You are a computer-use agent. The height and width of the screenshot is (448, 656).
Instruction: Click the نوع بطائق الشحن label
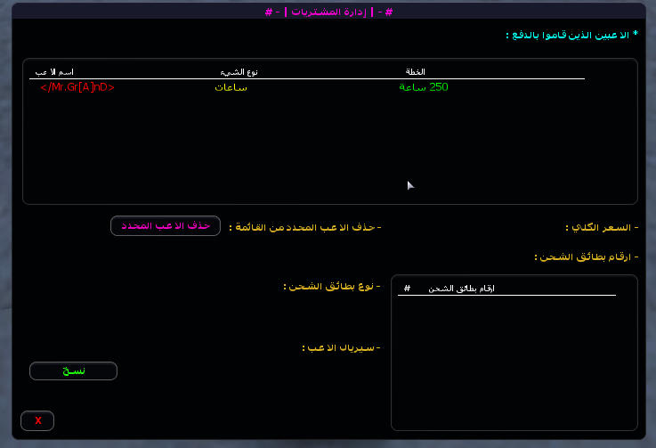point(331,286)
